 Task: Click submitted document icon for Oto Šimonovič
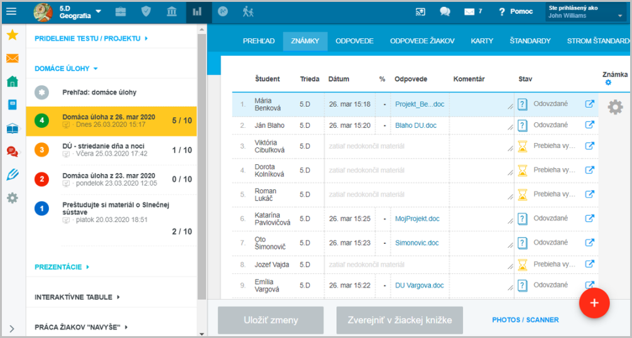coord(522,243)
